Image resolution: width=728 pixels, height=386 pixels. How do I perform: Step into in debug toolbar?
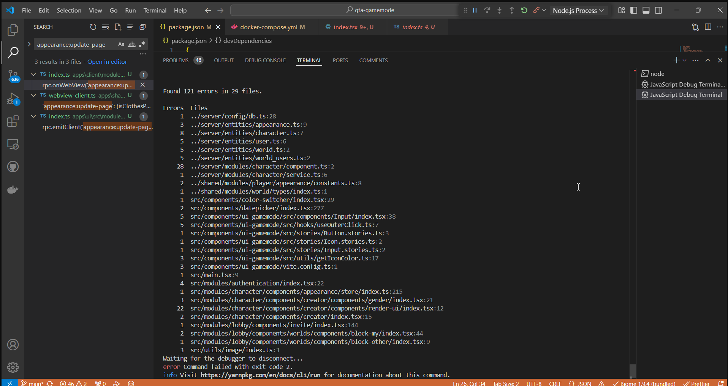click(x=499, y=10)
